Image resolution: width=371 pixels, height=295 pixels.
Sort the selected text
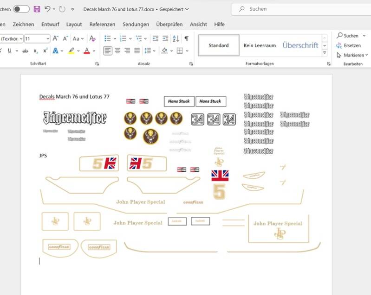[x=176, y=38]
